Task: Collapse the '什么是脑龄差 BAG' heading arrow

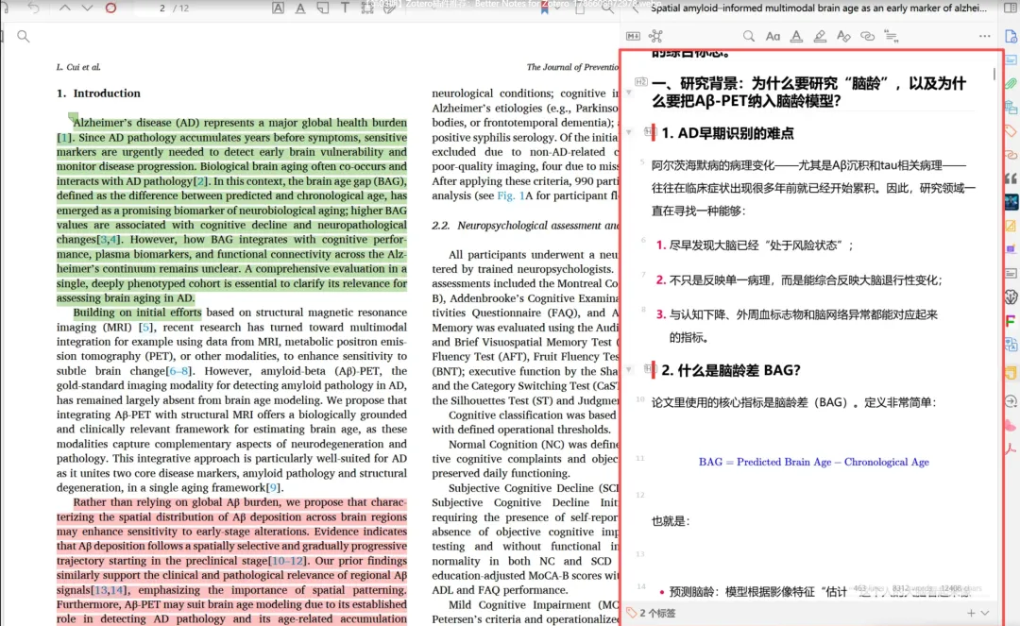Action: pos(628,370)
